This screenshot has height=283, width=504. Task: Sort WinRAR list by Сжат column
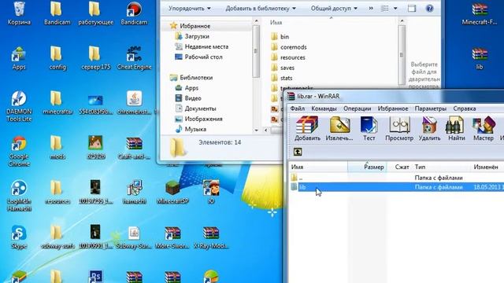tap(399, 167)
